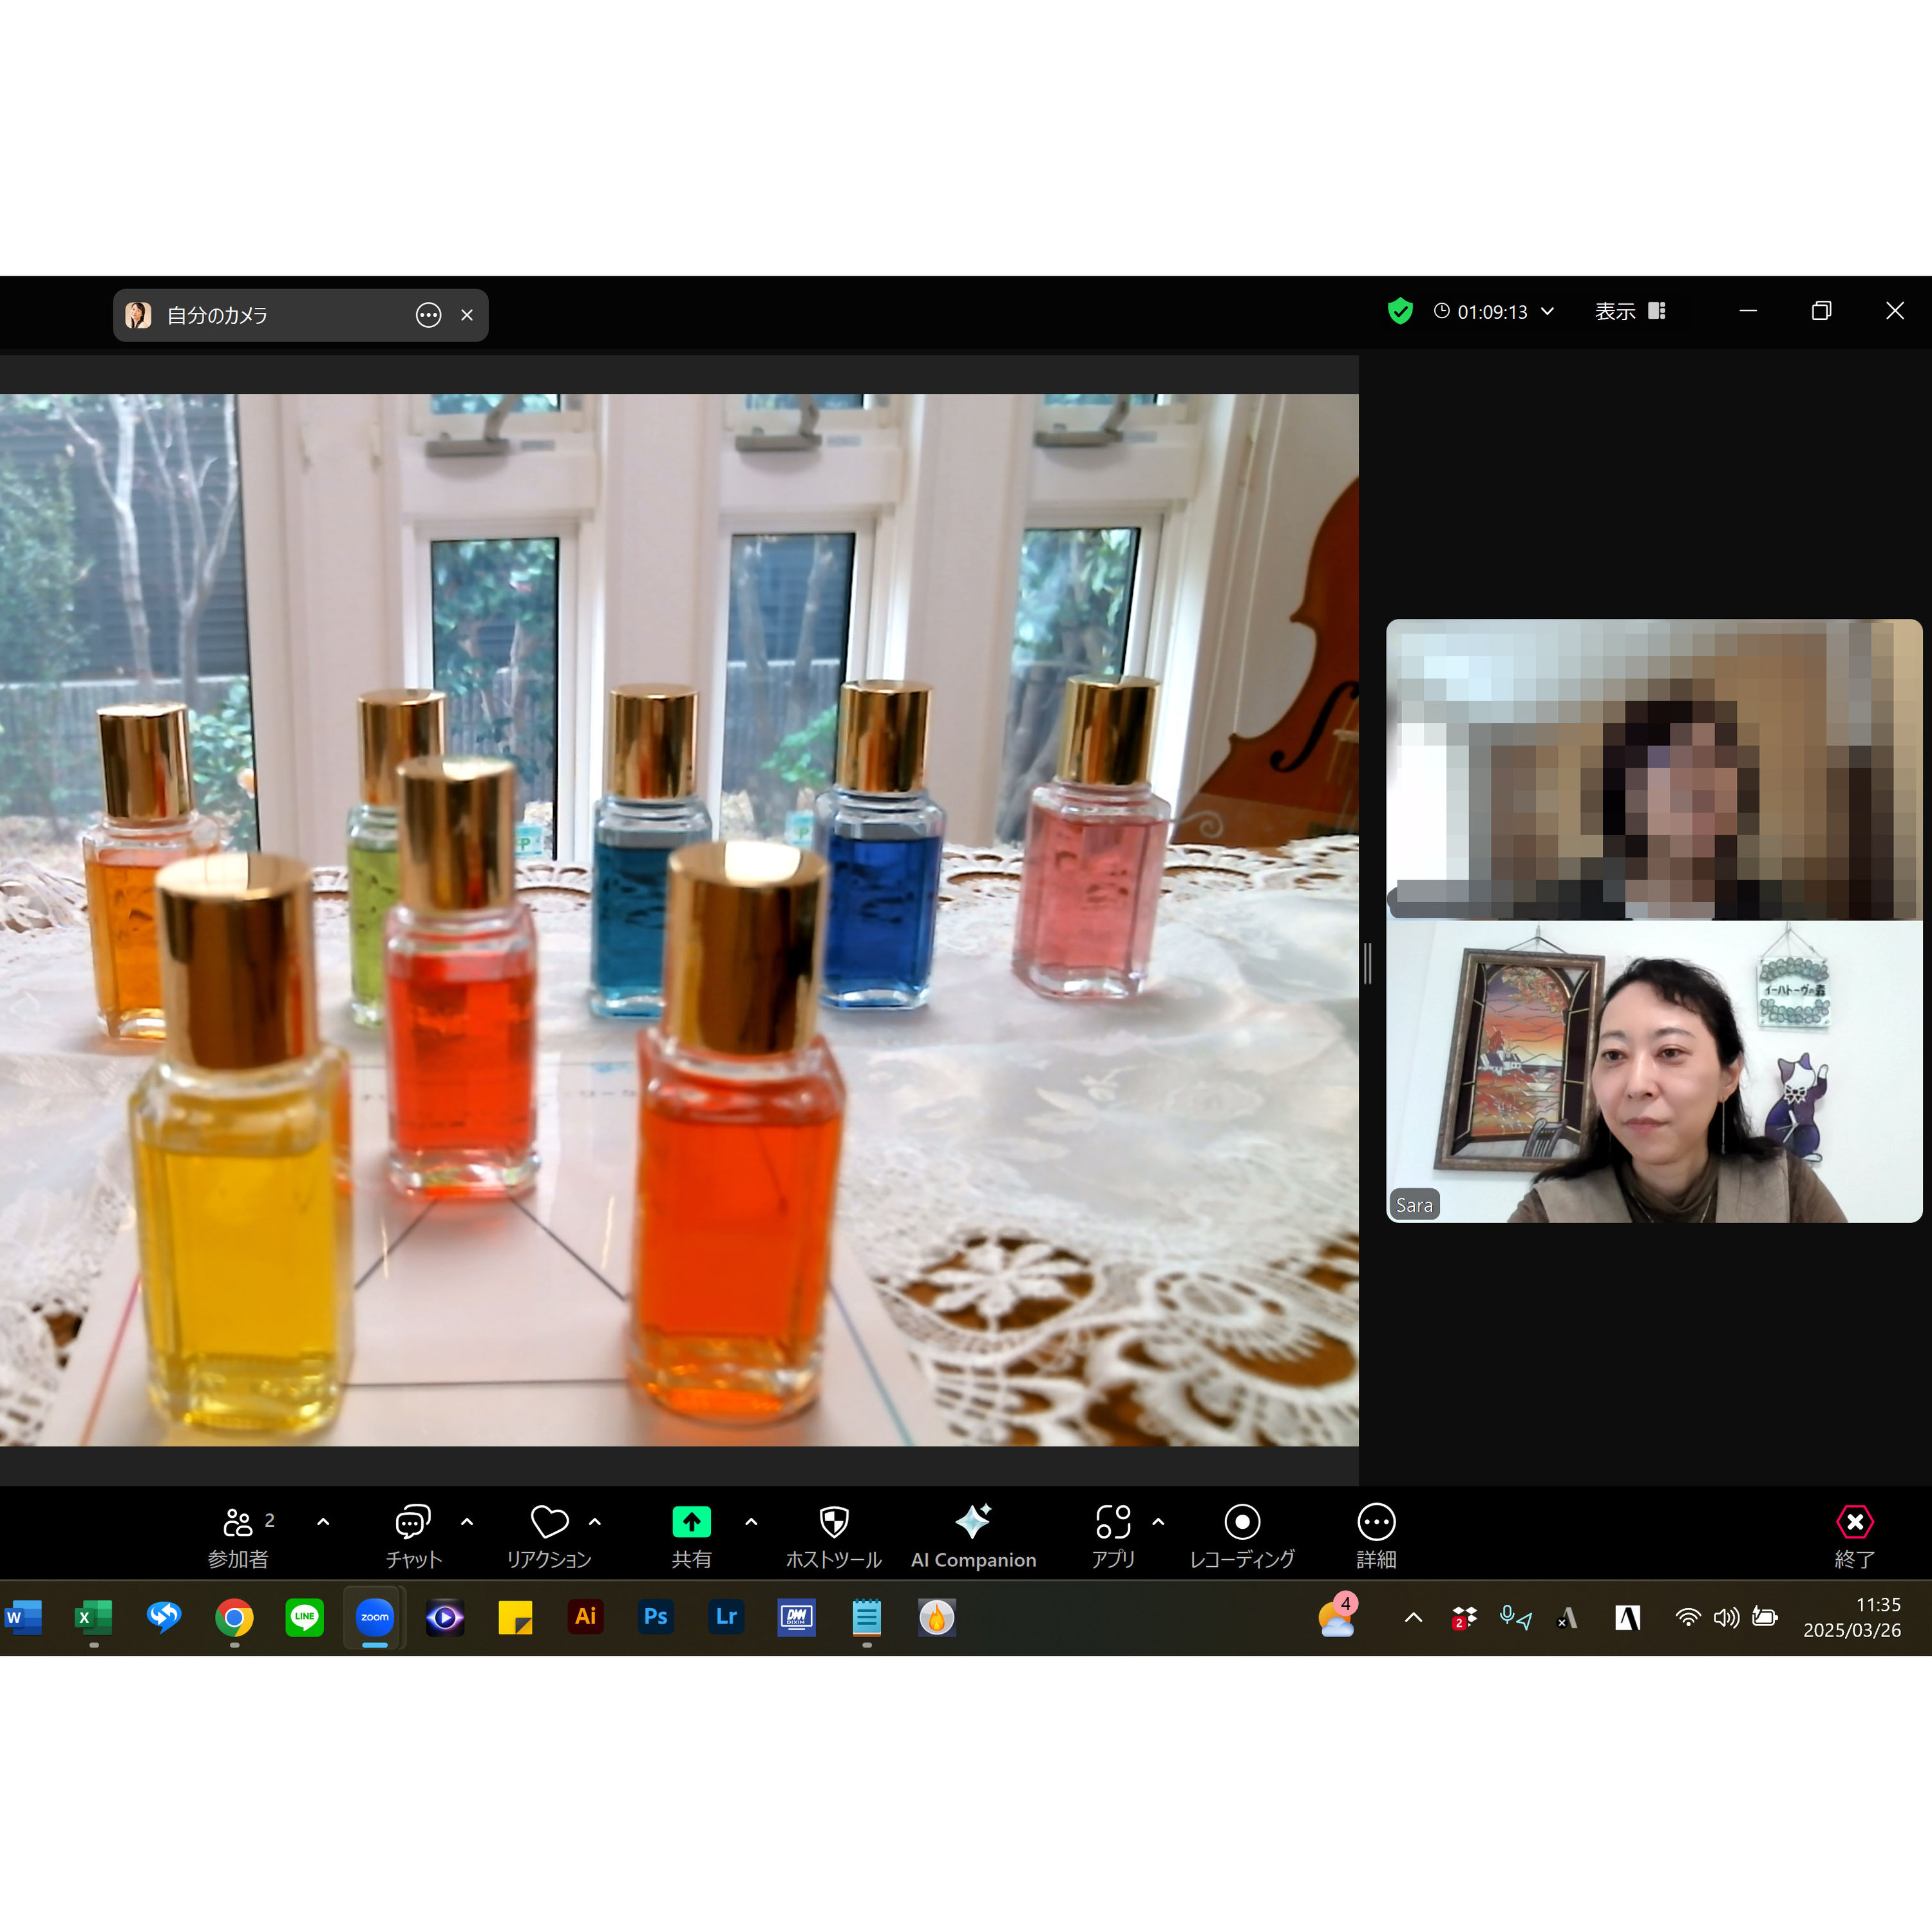Open options for the 自分のカメラ tab
Viewport: 1932px width, 1932px height.
tap(428, 315)
